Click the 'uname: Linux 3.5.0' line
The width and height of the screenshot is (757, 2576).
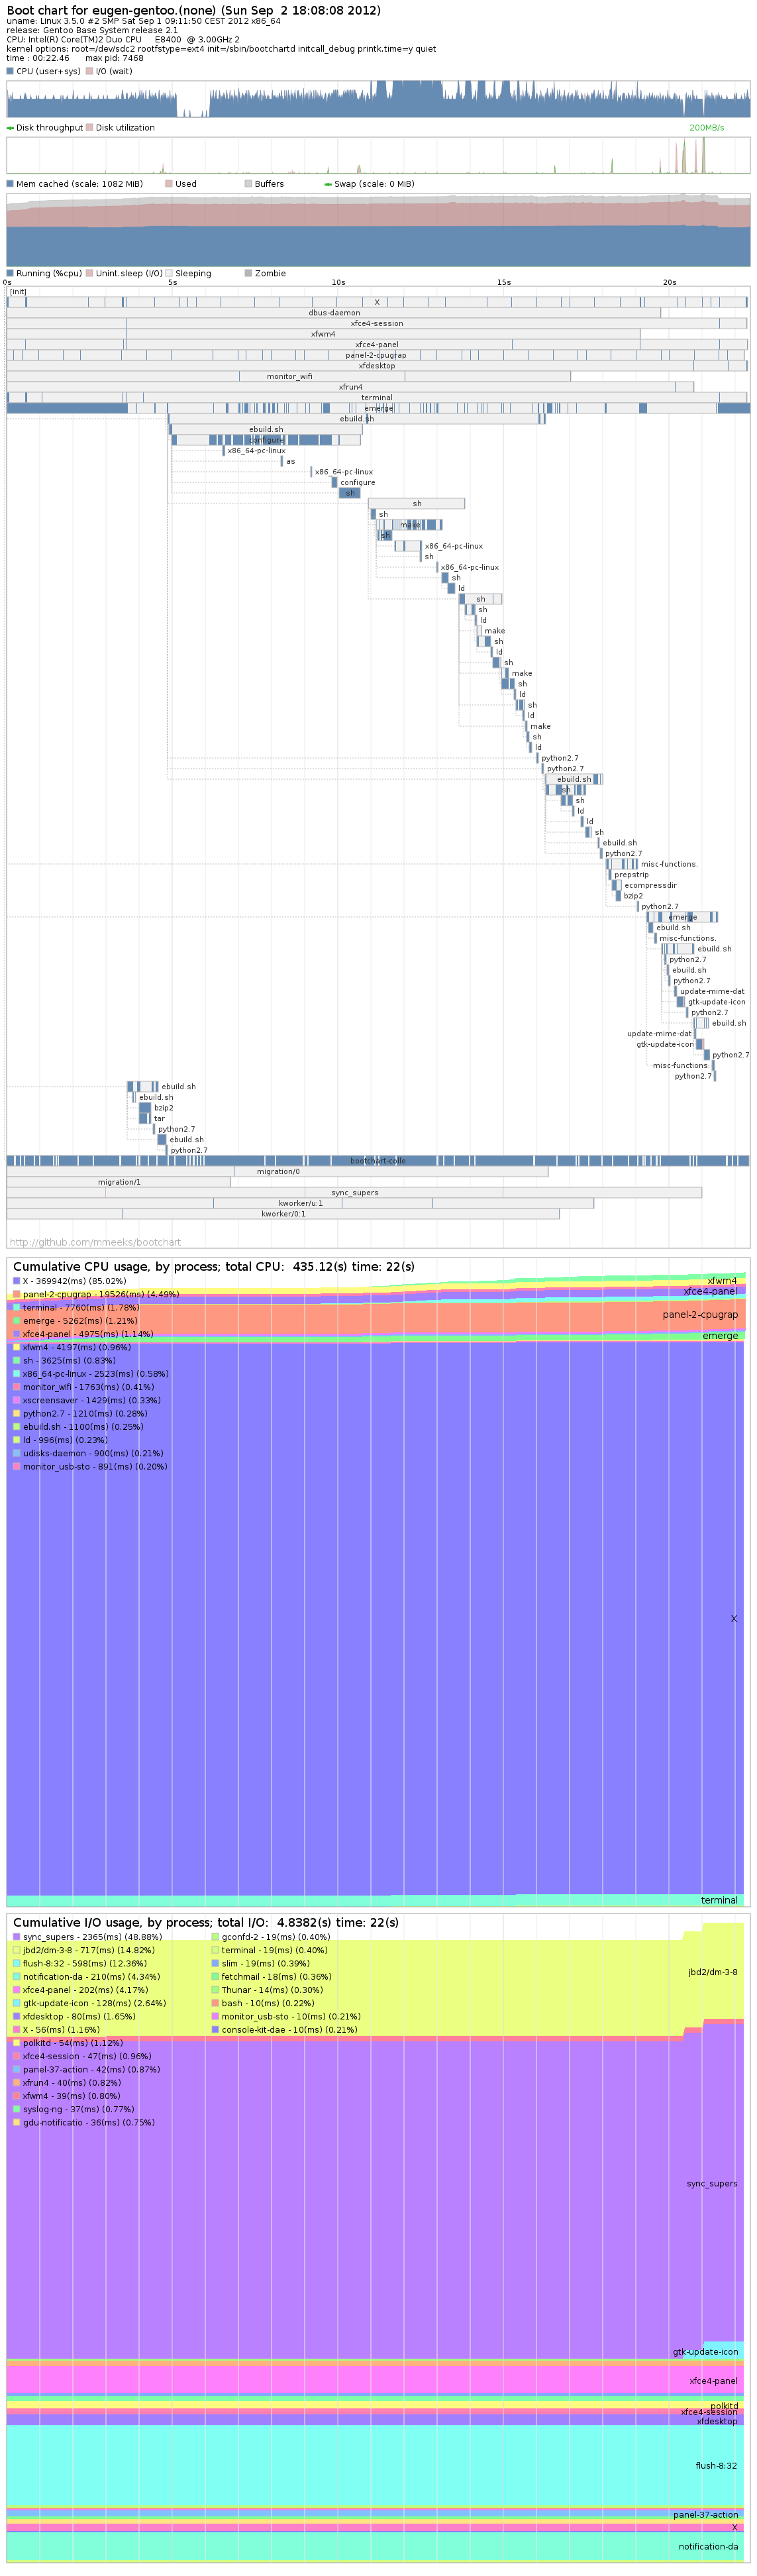[143, 21]
